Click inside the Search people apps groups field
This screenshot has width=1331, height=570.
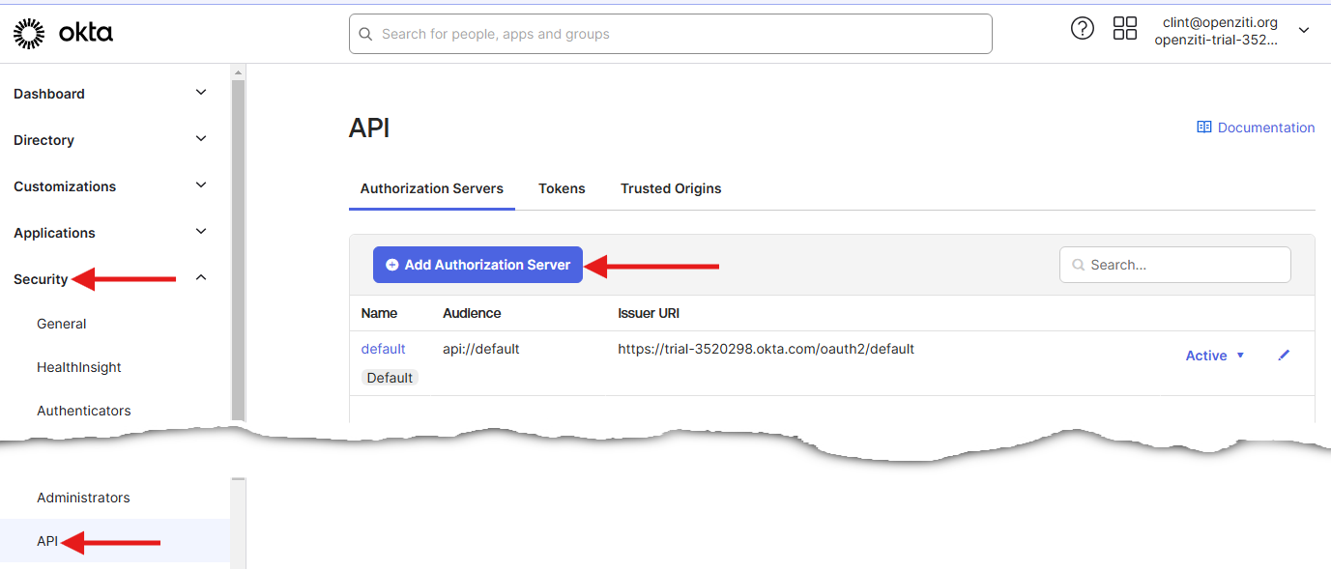coord(670,33)
